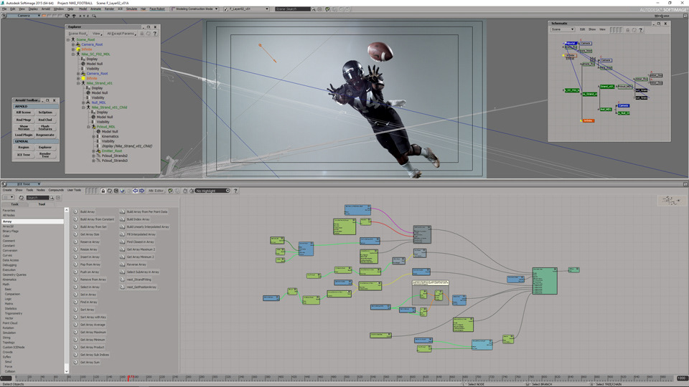Click the viewport zoom magnifier icon
Viewport: 689px width, 387px height.
tap(93, 16)
